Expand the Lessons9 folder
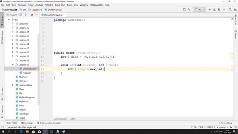The width and height of the screenshot is (238, 134). pyautogui.click(x=13, y=23)
